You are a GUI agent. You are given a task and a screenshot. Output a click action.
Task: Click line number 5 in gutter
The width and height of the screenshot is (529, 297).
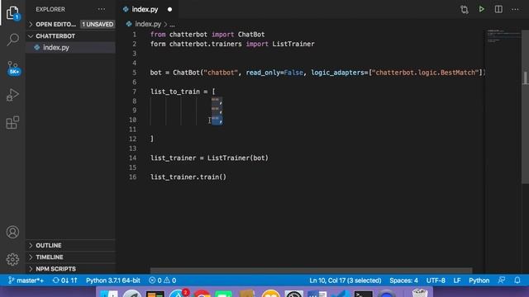134,73
